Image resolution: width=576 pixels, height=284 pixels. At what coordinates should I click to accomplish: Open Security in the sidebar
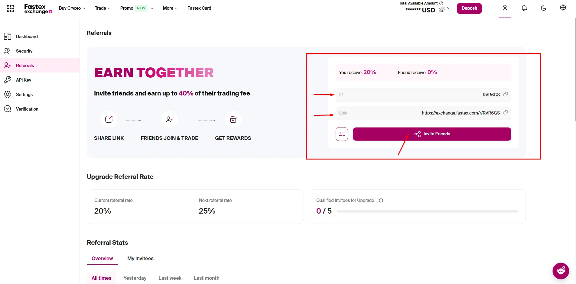[24, 51]
